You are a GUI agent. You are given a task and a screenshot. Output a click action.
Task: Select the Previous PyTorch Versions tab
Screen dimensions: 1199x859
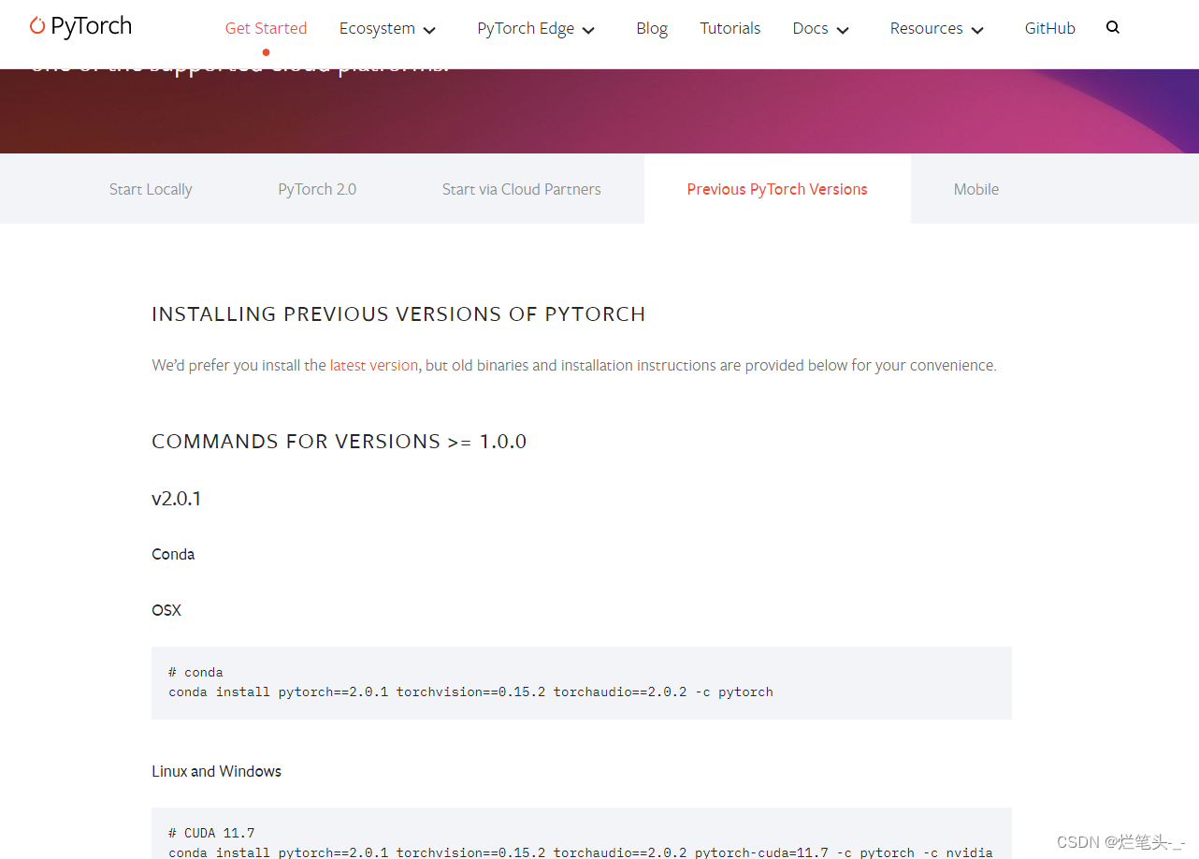tap(777, 189)
